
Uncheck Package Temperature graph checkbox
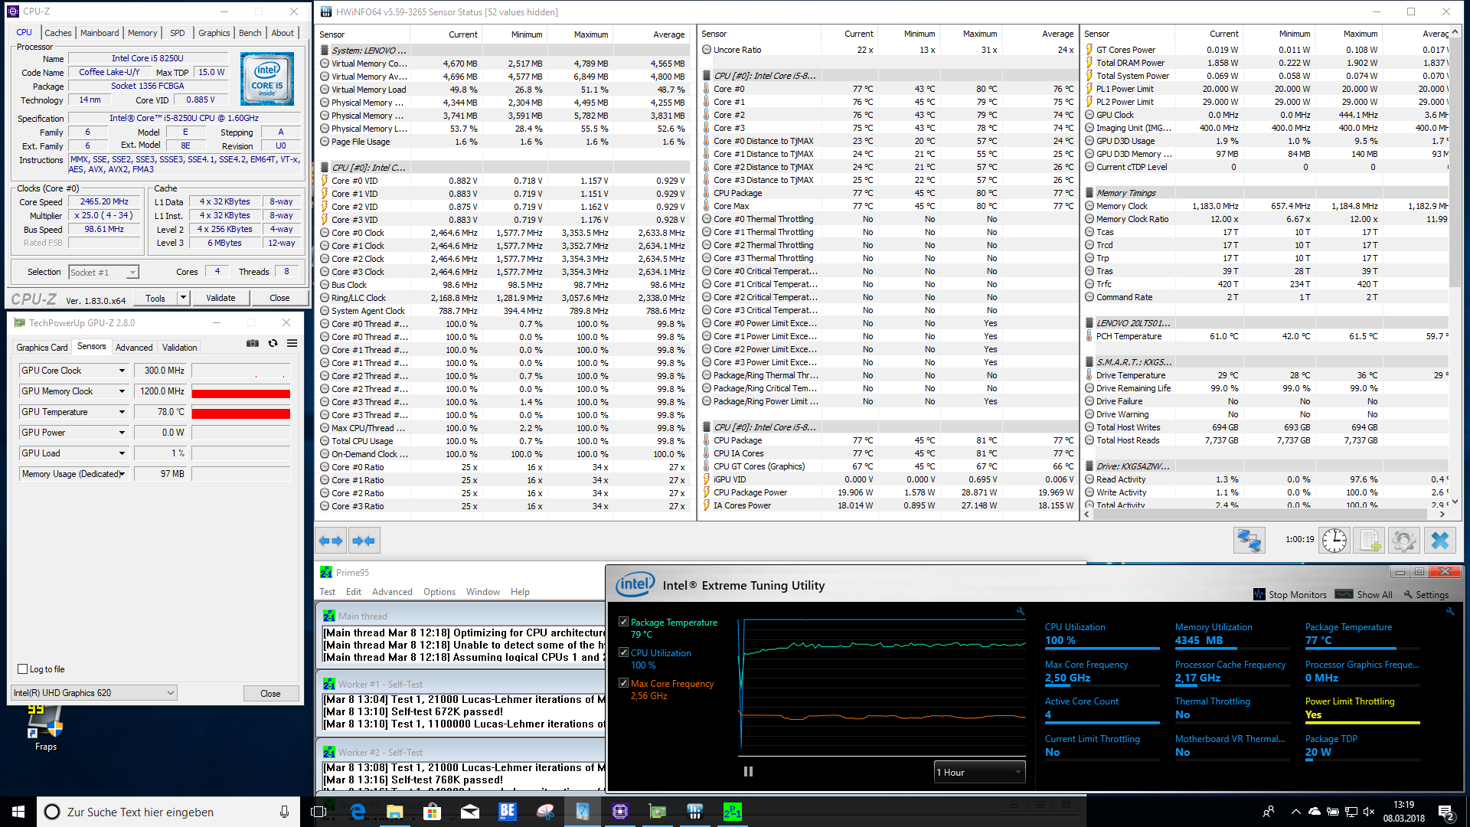623,622
